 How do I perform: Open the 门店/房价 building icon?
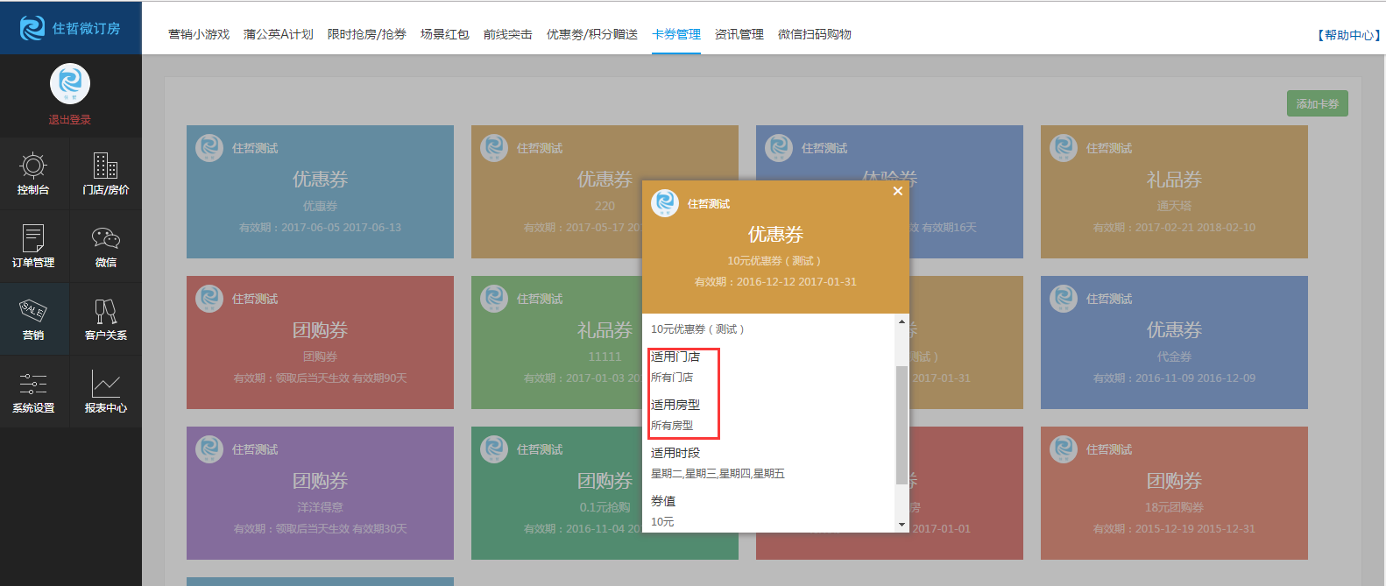(105, 173)
